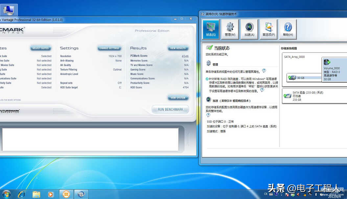Click the "Music Score:" label
This screenshot has height=199, width=347.
137,74
